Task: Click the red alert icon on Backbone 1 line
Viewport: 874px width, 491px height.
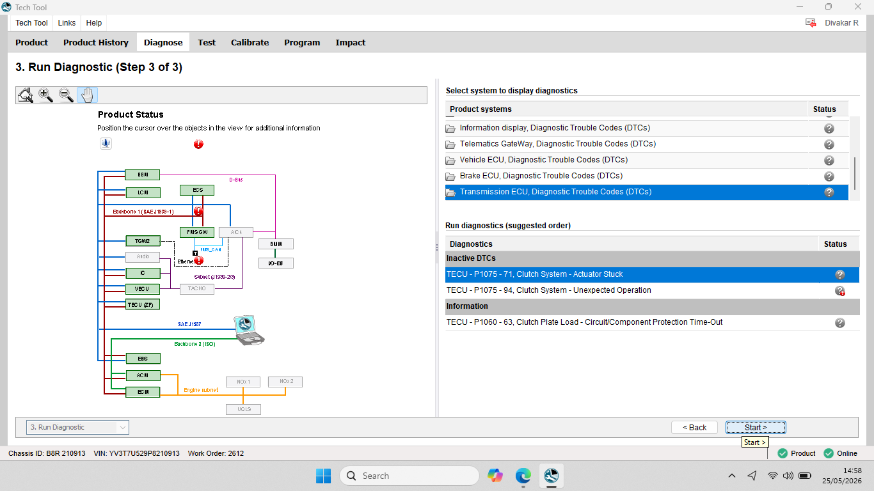Action: pos(198,210)
